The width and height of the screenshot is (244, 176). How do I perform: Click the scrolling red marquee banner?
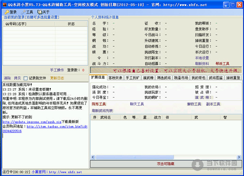click(x=166, y=70)
